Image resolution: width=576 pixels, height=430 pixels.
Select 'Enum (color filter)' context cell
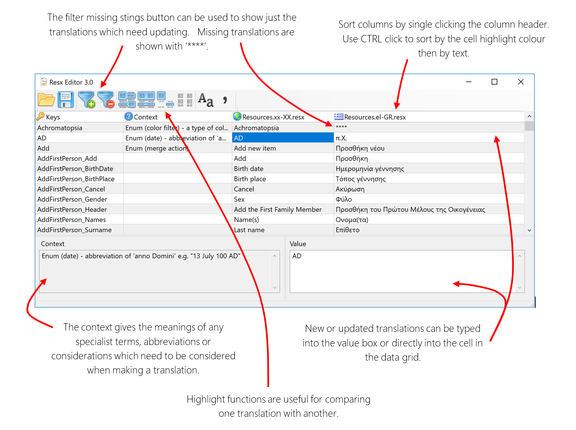pos(178,127)
